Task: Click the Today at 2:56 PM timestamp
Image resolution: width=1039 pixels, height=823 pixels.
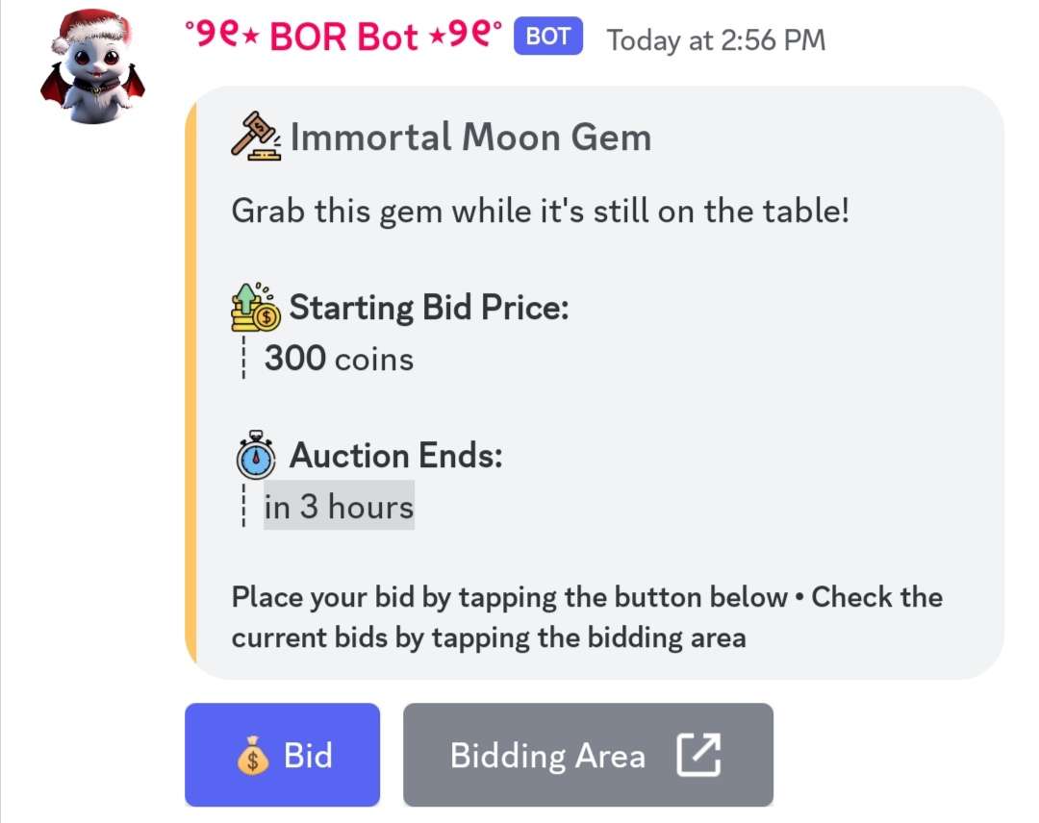Action: 717,40
